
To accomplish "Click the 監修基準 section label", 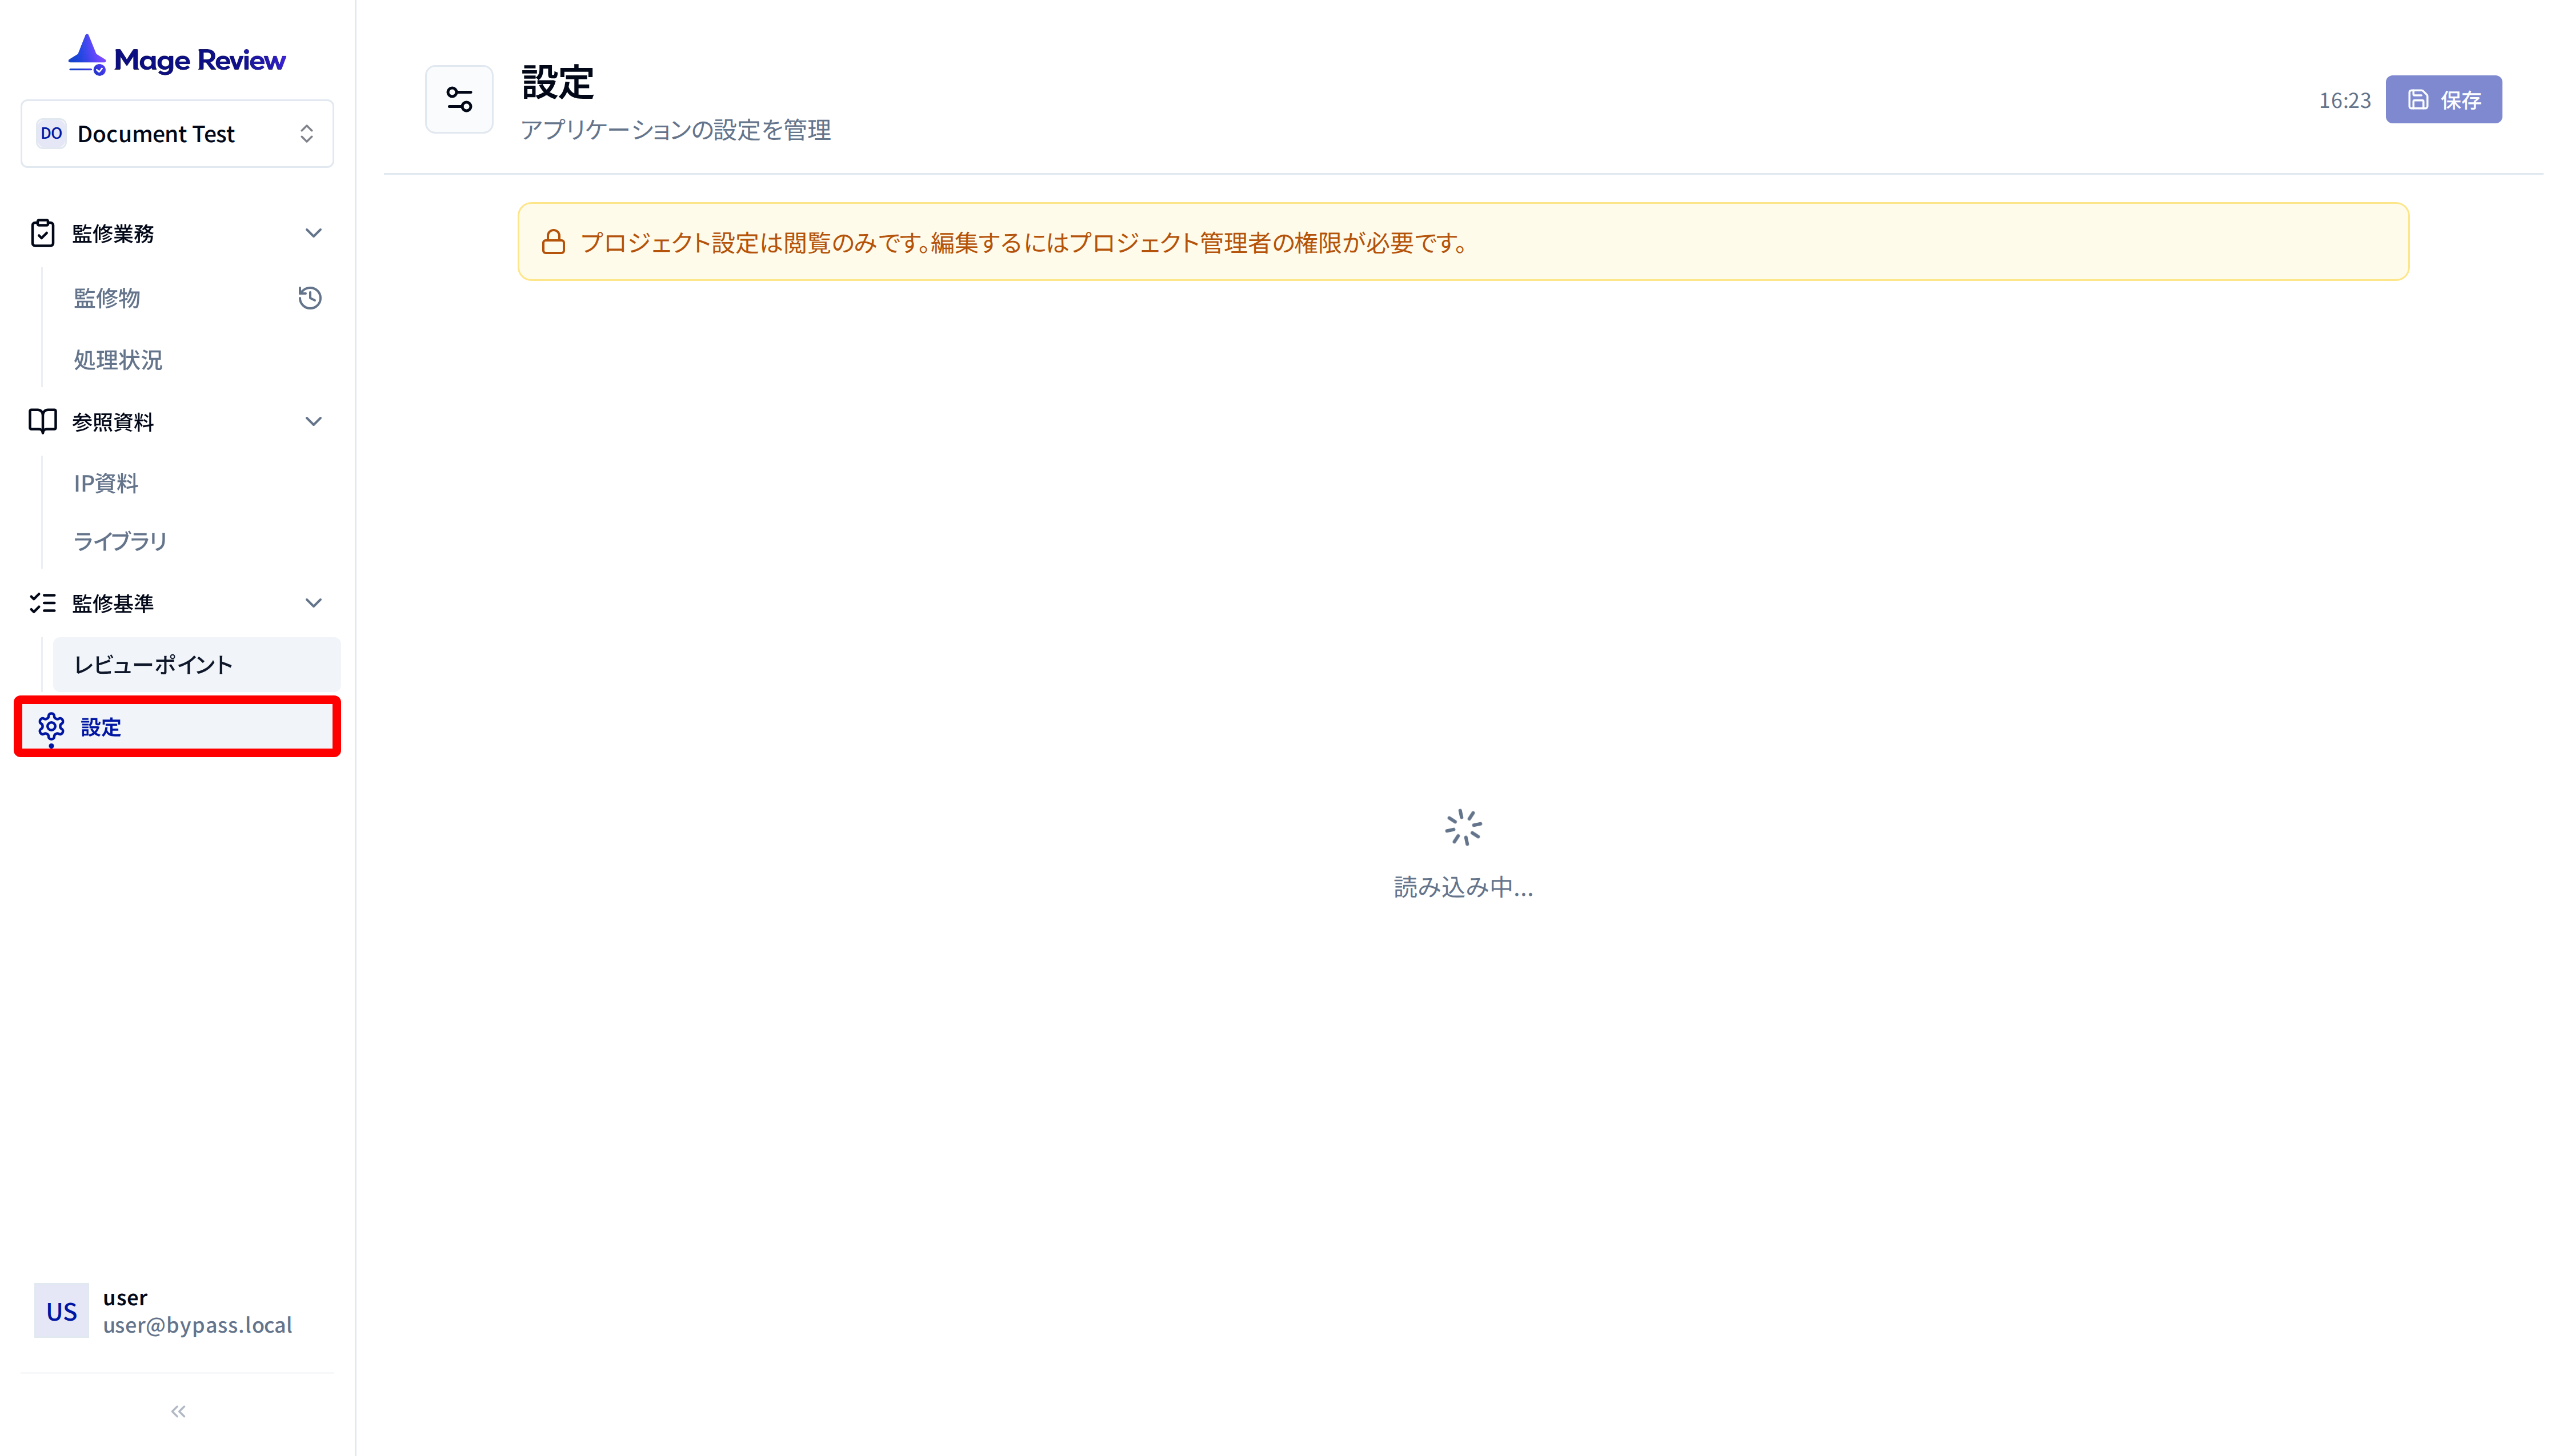I will (113, 603).
